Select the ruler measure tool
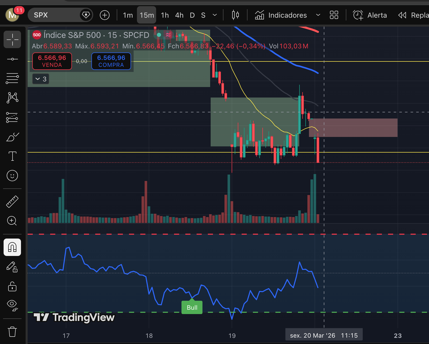Screen dimensions: 429x344 (x=12, y=201)
